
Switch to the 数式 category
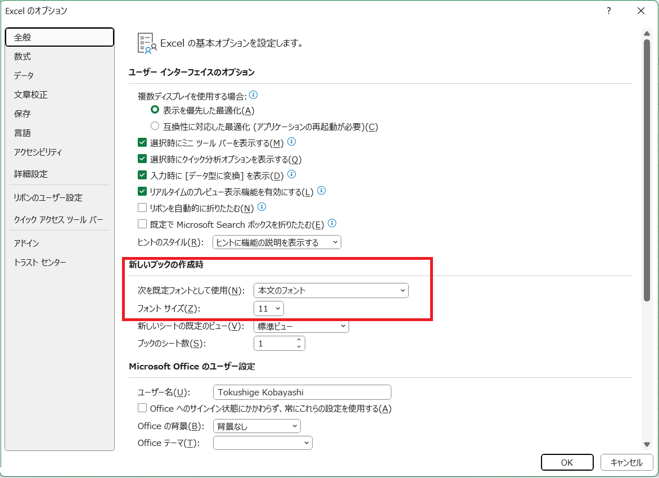tap(22, 56)
